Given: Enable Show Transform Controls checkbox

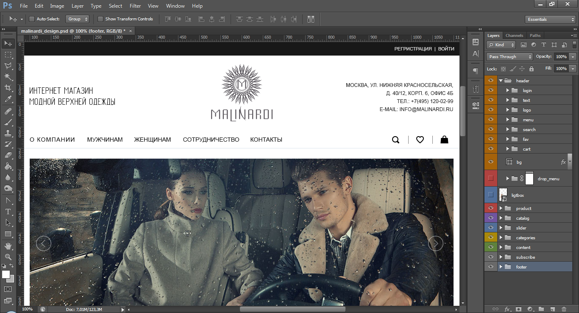Looking at the screenshot, I should point(100,19).
